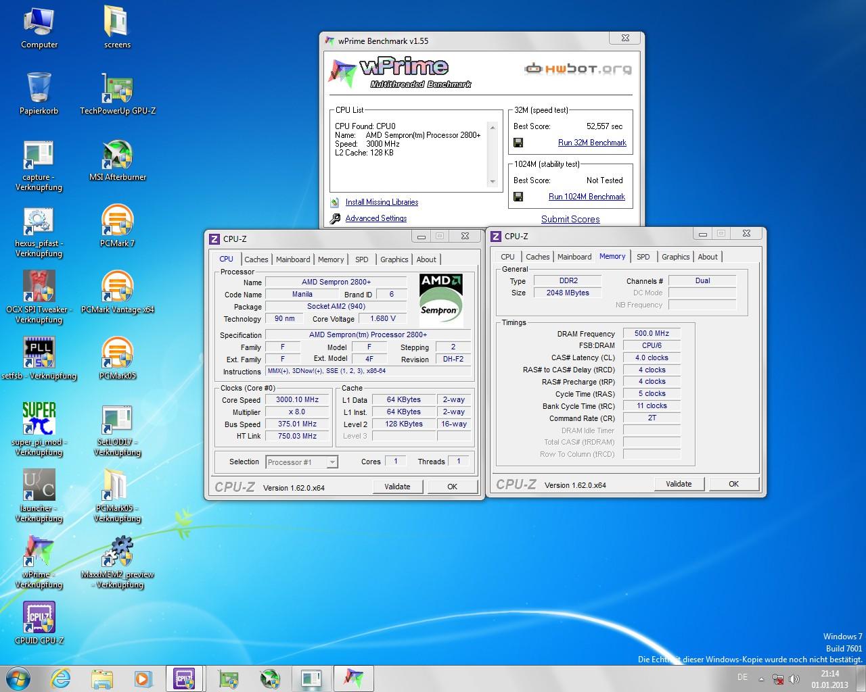Open the Processor #1 selection dropdown

pyautogui.click(x=301, y=462)
